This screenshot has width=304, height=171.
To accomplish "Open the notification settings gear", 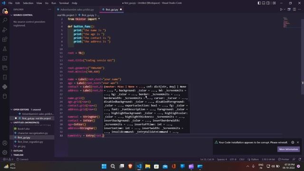I will (293, 142).
